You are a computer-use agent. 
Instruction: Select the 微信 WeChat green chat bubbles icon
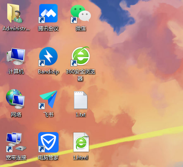pos(81,14)
